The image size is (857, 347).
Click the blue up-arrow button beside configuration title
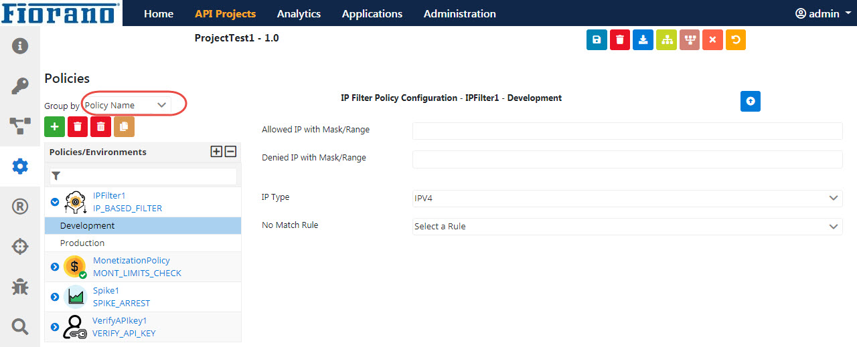point(751,101)
